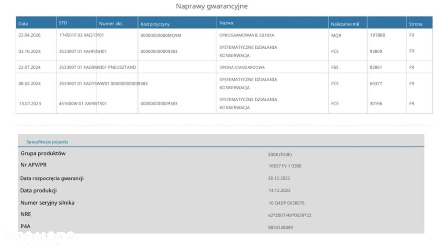Click the Naprawy gwarancyjne heading
Image resolution: width=440 pixels, height=245 pixels.
(212, 6)
